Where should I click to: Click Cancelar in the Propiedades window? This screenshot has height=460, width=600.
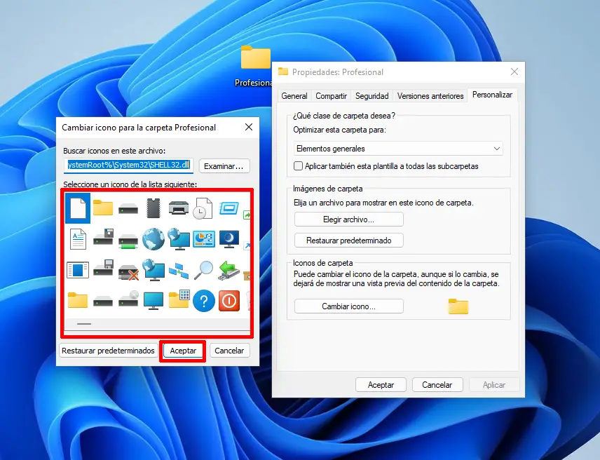click(437, 384)
